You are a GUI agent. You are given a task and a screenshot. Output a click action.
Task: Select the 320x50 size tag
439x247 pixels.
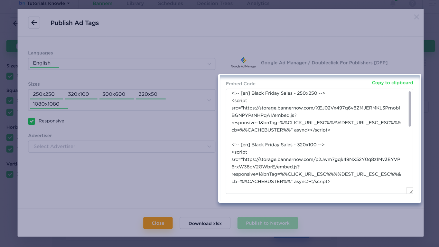pyautogui.click(x=151, y=94)
